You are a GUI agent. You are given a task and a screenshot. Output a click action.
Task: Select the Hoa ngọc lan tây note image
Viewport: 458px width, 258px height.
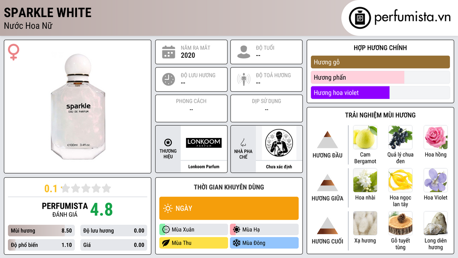(x=400, y=180)
